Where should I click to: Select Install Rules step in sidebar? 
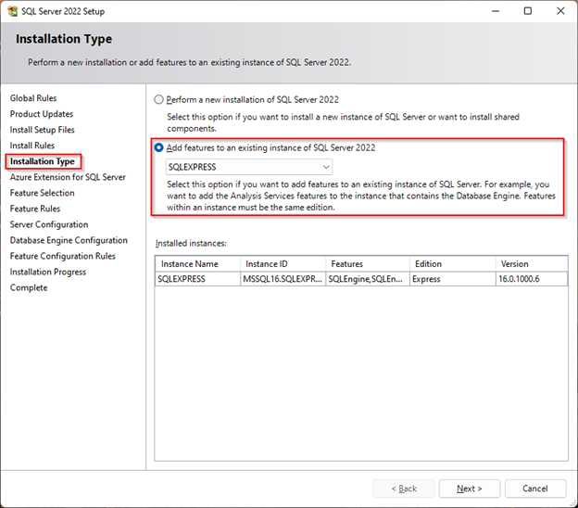[x=32, y=146]
